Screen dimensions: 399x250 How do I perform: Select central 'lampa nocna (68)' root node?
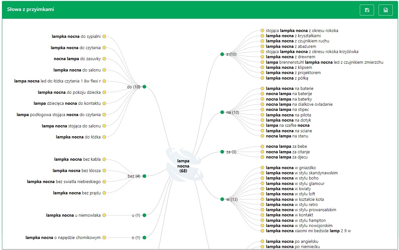pos(183,166)
